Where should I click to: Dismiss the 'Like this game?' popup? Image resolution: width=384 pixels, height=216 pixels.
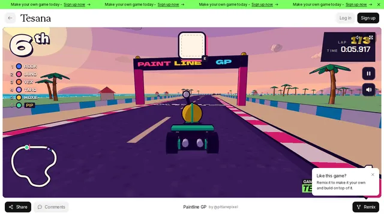[373, 175]
